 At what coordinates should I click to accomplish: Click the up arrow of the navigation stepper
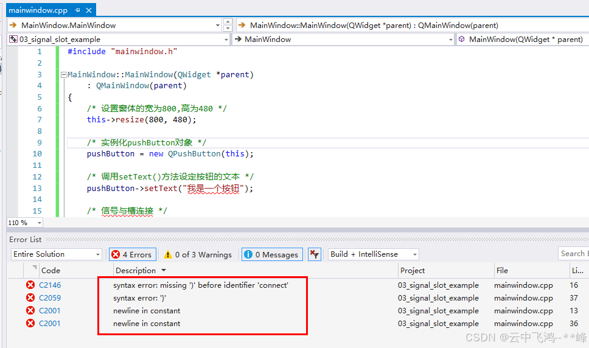[x=228, y=22]
